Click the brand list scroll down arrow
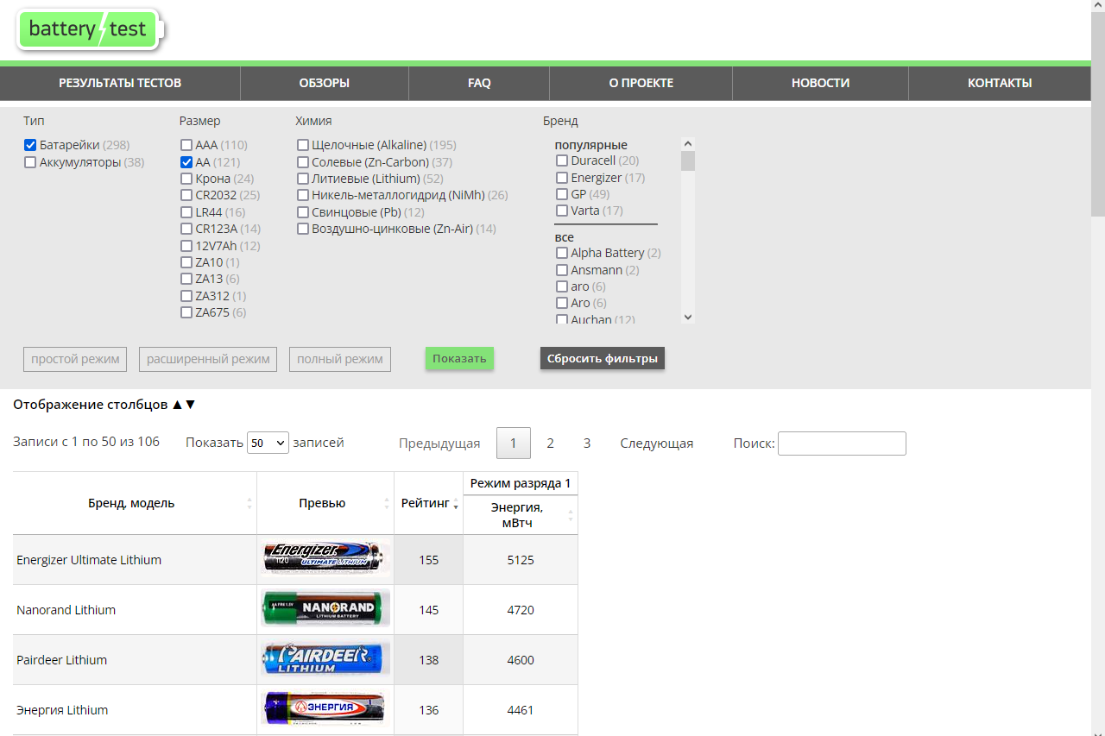Screen dimensions: 1105x736 (688, 317)
